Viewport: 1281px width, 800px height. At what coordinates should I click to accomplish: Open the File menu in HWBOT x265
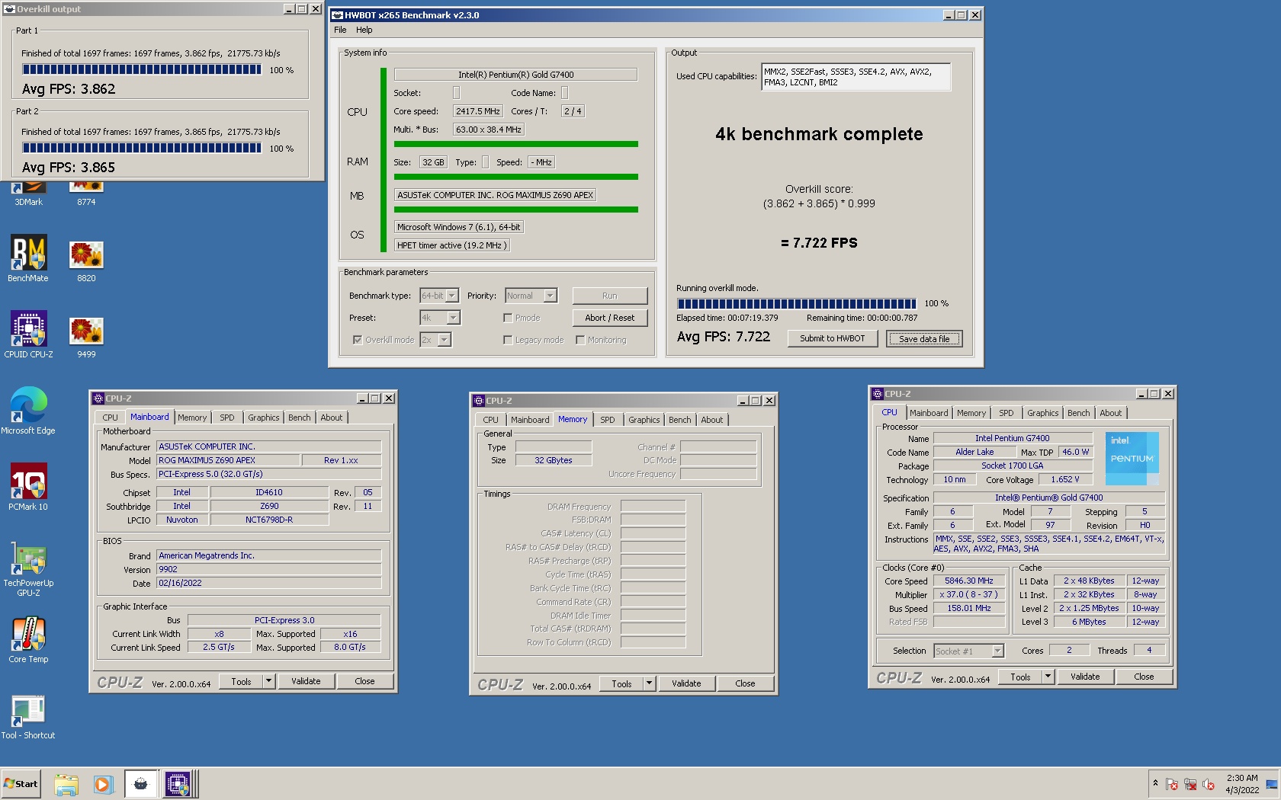(340, 30)
